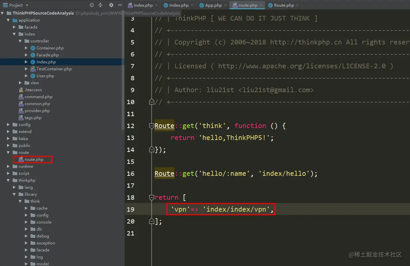Click the library folder icon

[21, 194]
